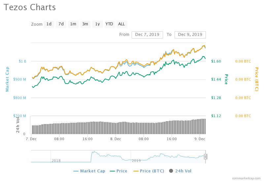Click the From date field

[147, 35]
